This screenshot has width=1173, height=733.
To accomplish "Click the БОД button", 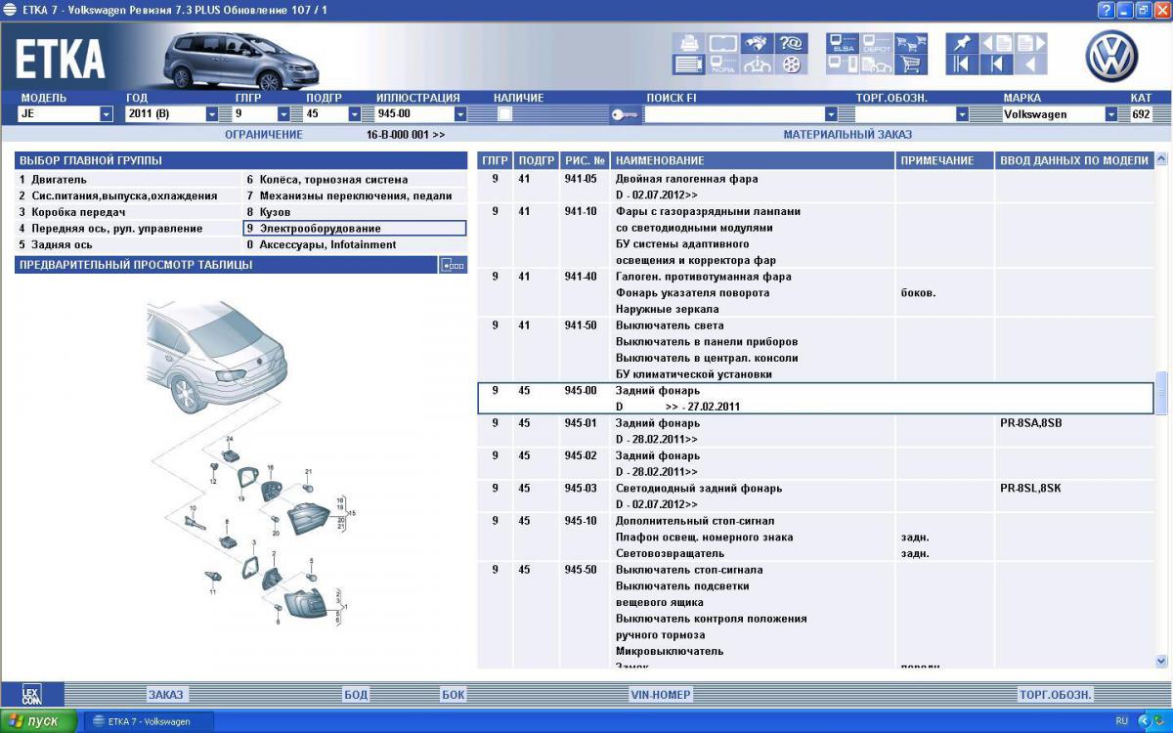I will [x=356, y=695].
